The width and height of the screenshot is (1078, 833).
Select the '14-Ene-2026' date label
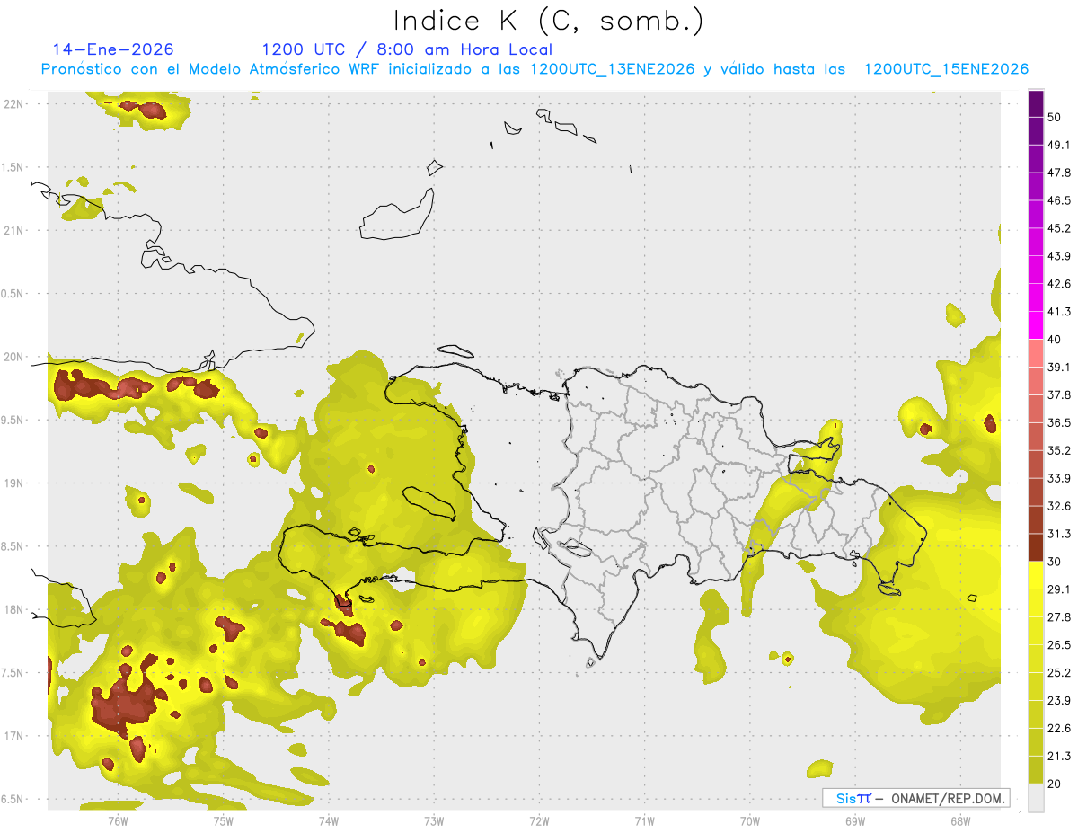click(113, 49)
